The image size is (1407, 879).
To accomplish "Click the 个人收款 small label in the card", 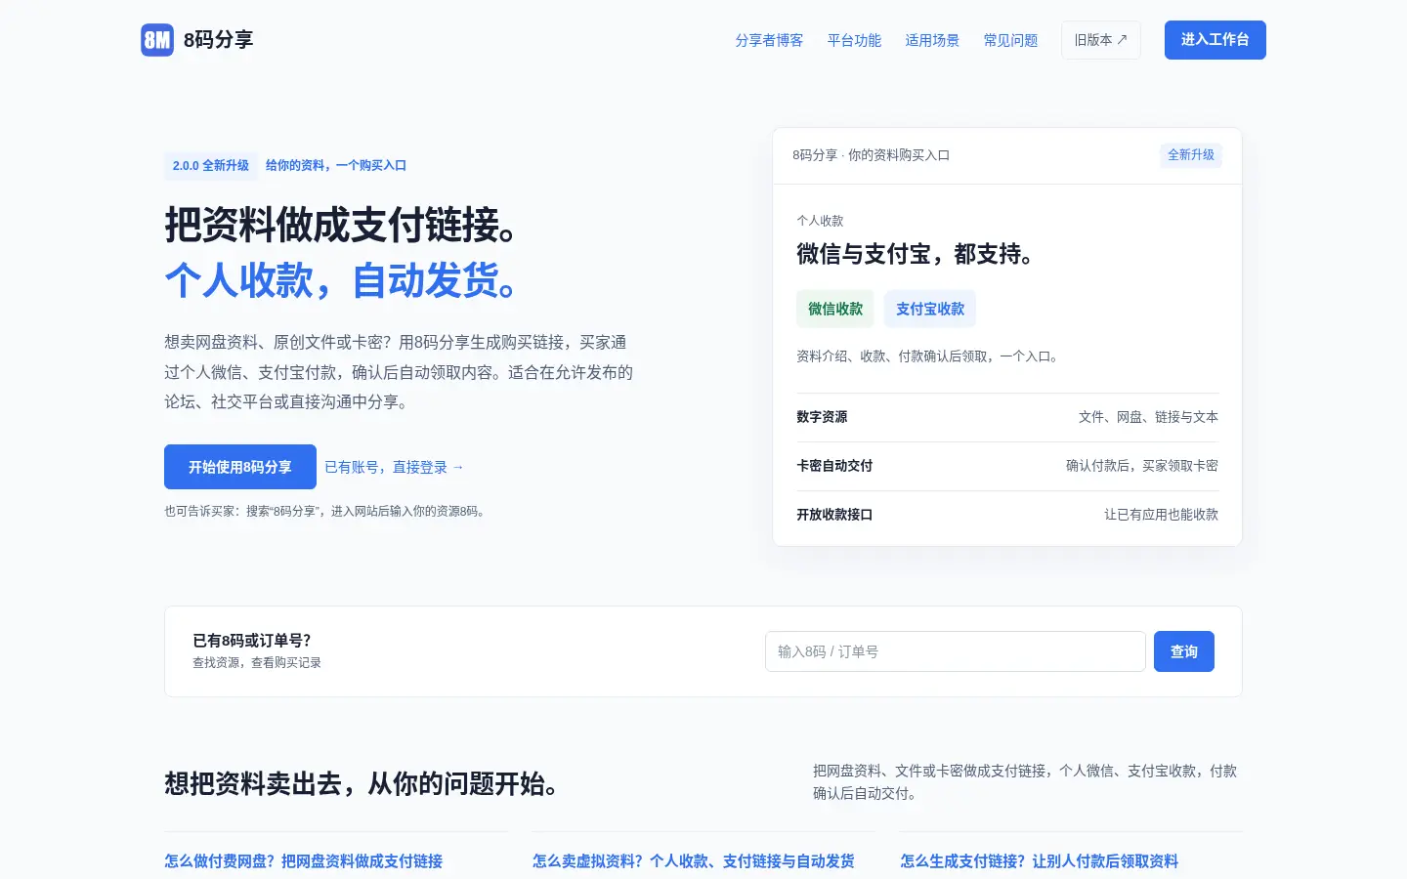I will tap(820, 221).
